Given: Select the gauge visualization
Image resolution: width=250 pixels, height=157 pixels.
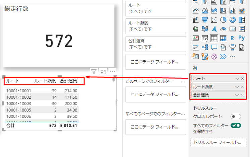Looking at the screenshot, I should click(223, 29).
